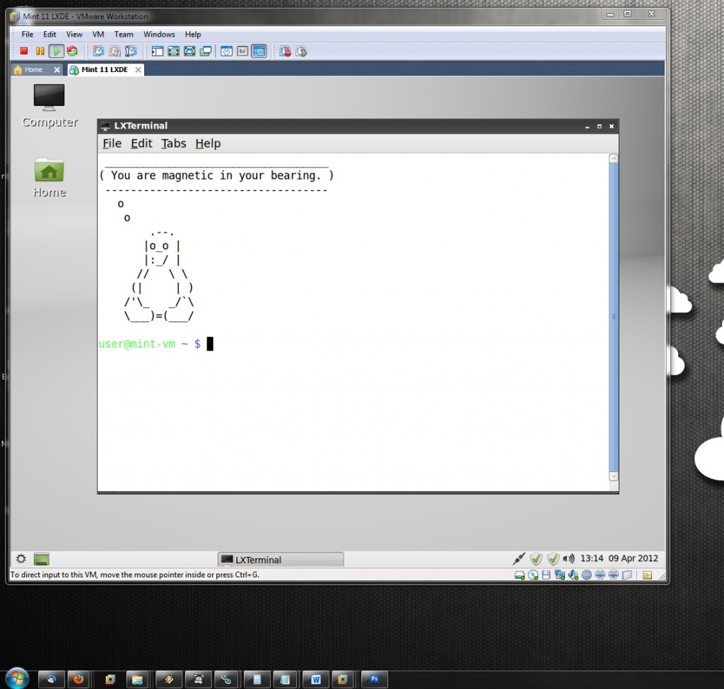This screenshot has width=724, height=689.
Task: Open the Edit menu in LXTerminal
Action: (141, 143)
